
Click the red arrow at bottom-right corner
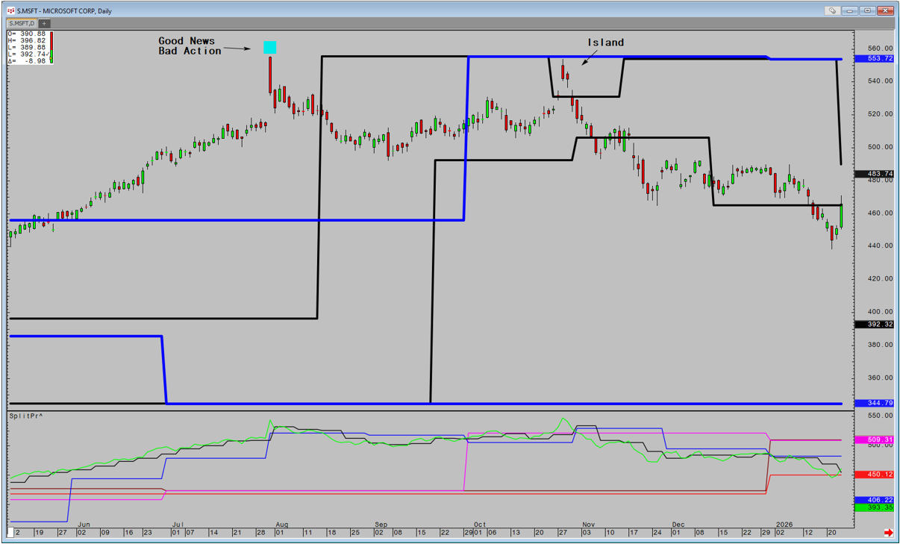click(888, 533)
